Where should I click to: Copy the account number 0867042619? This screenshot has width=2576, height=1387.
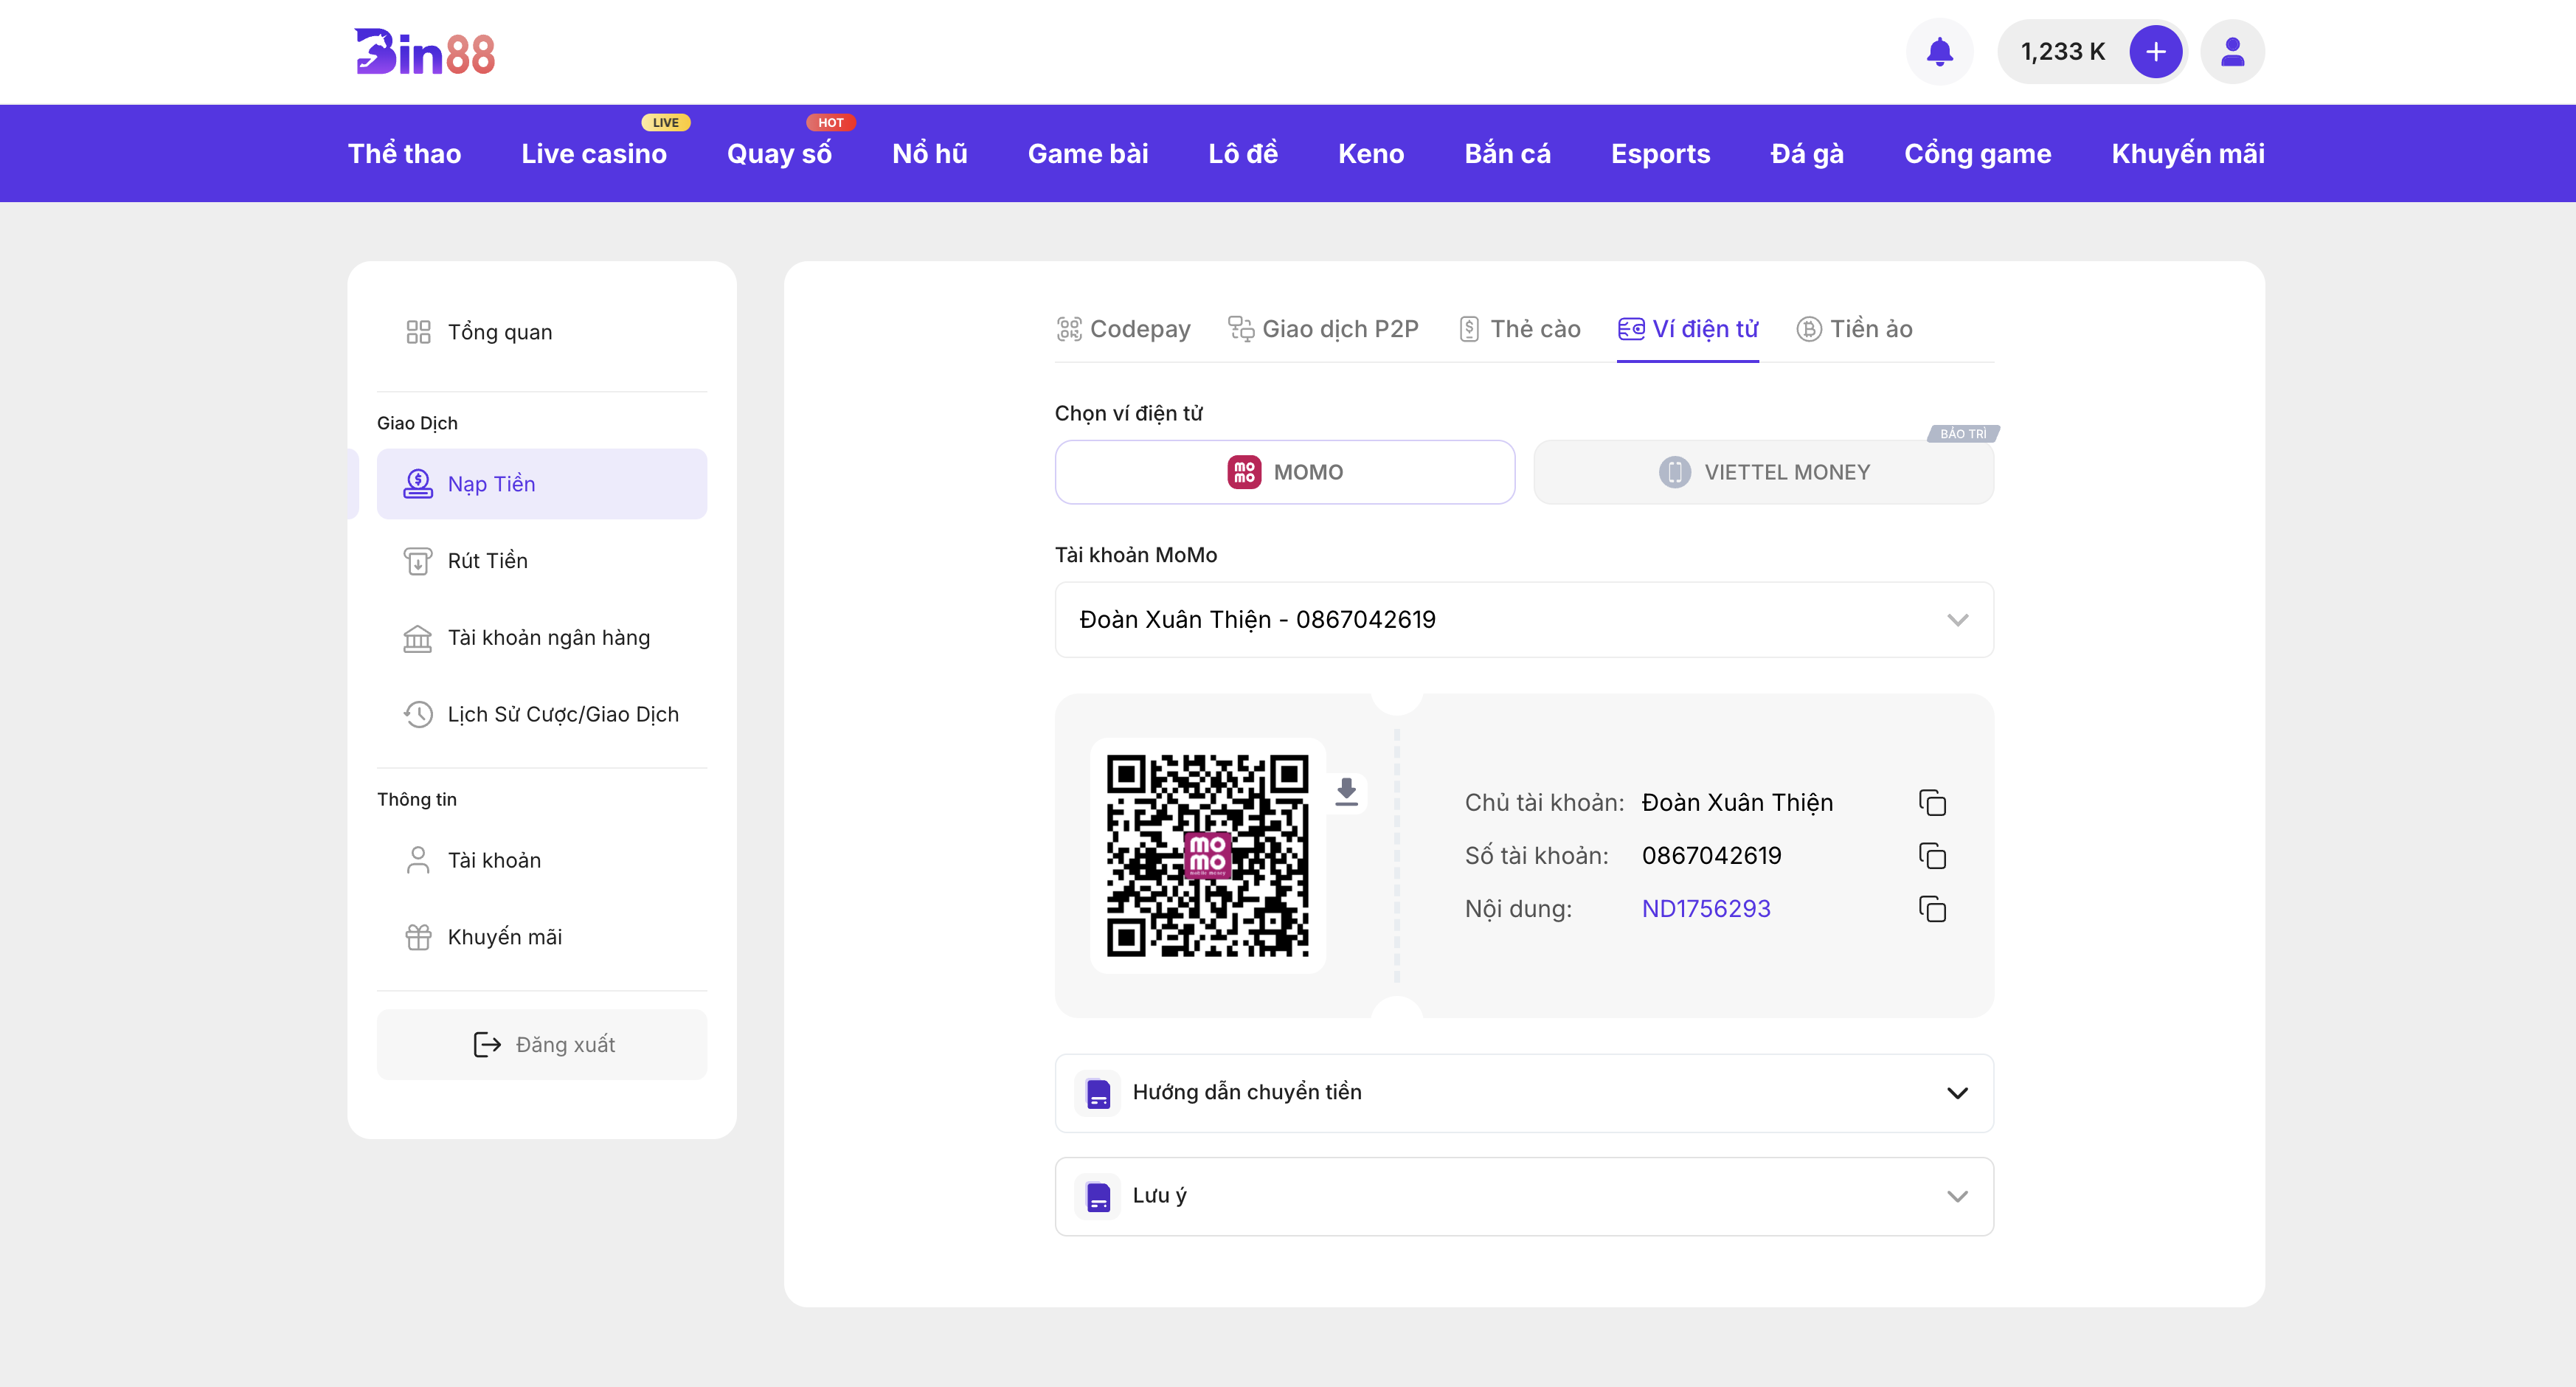click(1932, 856)
